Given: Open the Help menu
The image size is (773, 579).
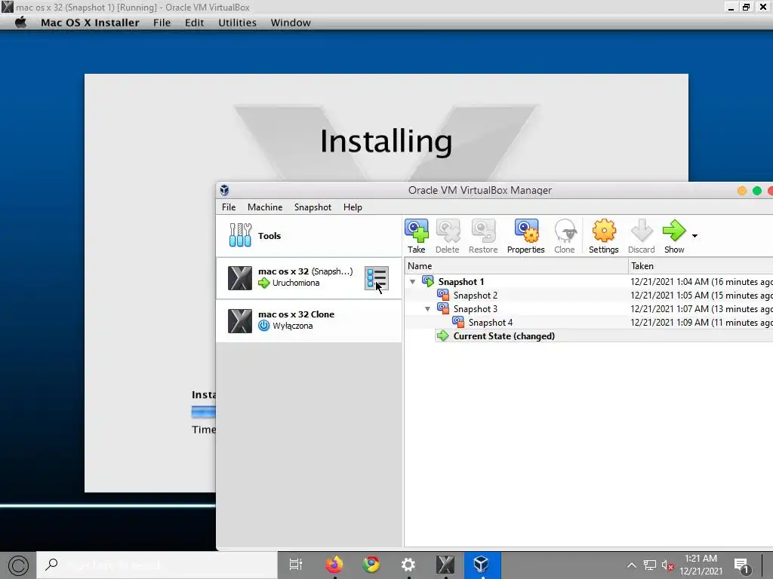Looking at the screenshot, I should [353, 207].
